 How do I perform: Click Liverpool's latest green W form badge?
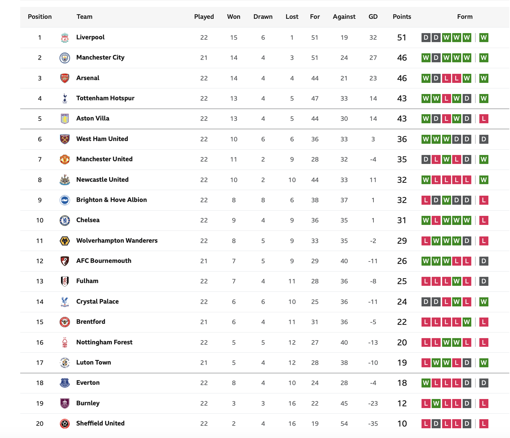click(484, 38)
